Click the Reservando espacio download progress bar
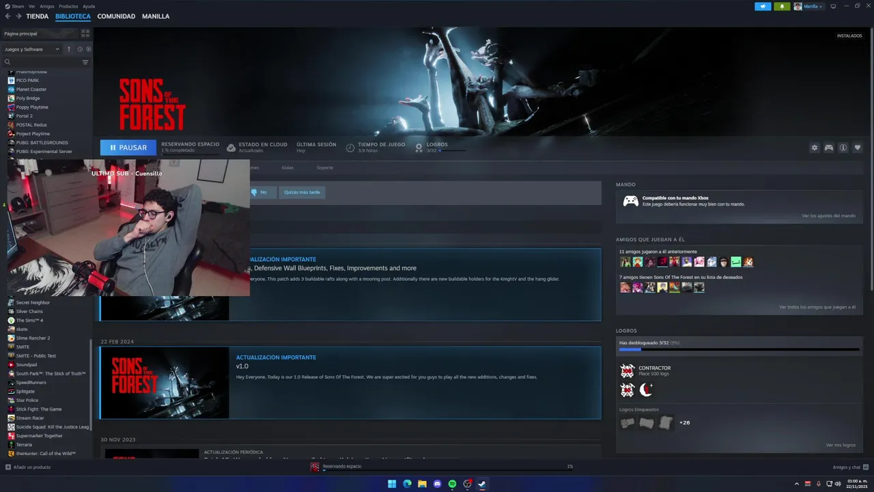This screenshot has height=492, width=874. 448,470
